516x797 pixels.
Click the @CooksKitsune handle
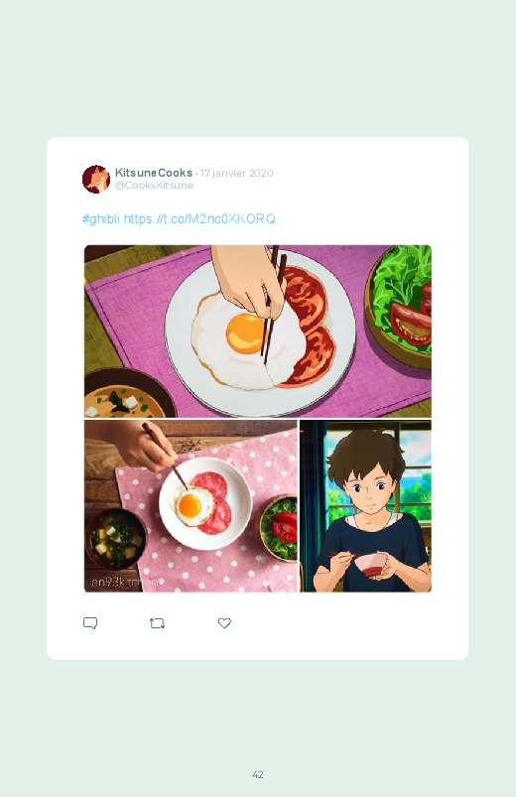154,185
